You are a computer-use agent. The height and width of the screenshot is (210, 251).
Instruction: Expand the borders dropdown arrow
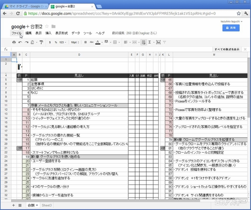[119, 42]
